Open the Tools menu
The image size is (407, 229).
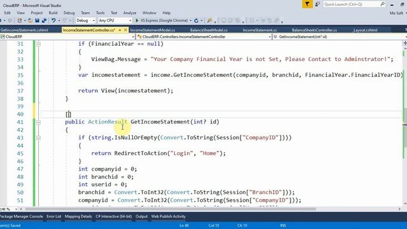100,13
